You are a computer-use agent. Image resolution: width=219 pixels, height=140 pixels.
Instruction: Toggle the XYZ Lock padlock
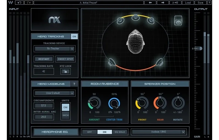(65, 71)
